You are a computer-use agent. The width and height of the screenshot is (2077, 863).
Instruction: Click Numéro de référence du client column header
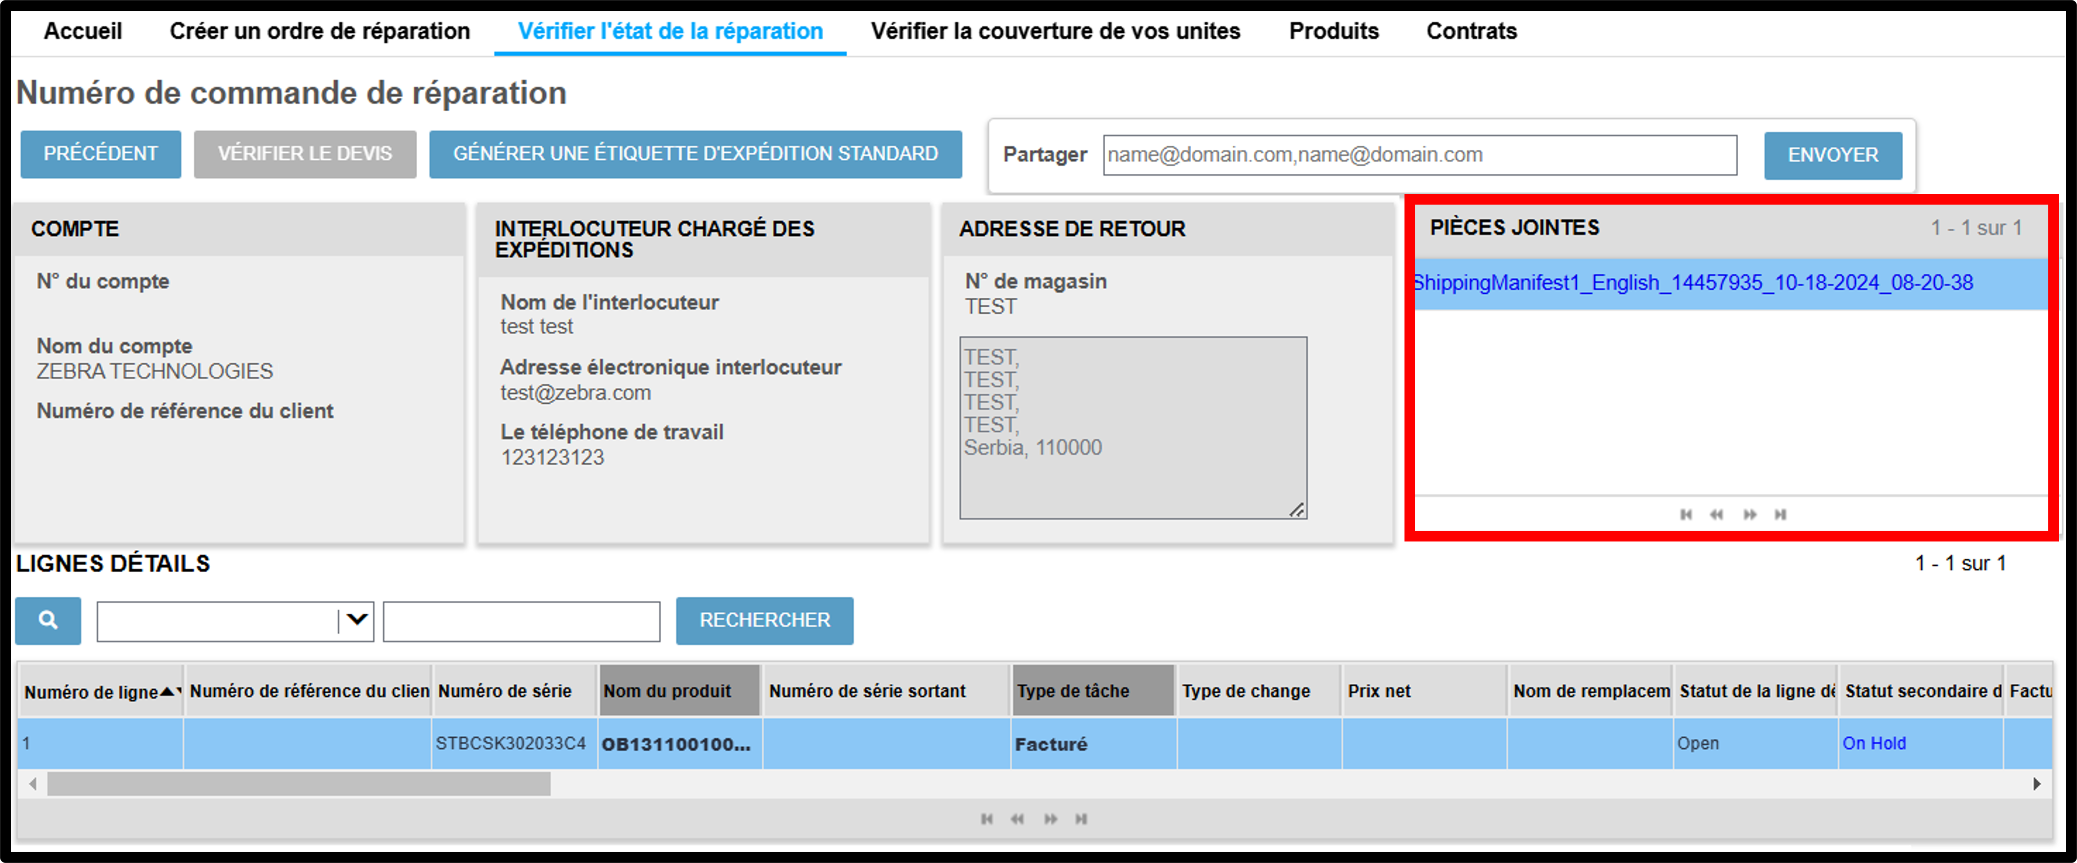pos(309,691)
